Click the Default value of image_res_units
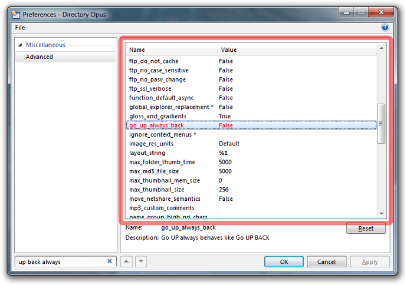 point(229,144)
